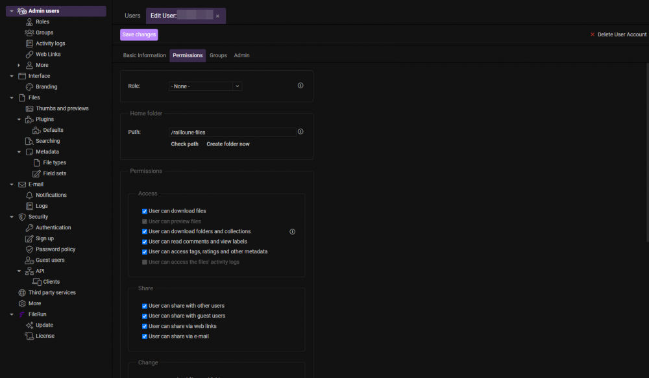Toggle User can preview files checkbox
Viewport: 649px width, 378px height.
tap(145, 221)
